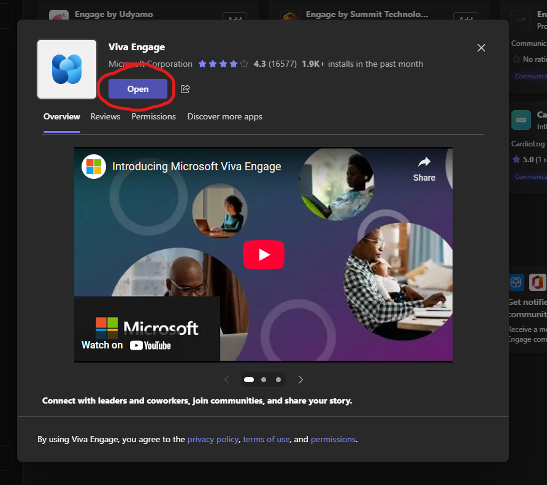This screenshot has height=485, width=547.
Task: Open the permissions link in footer
Action: [333, 439]
